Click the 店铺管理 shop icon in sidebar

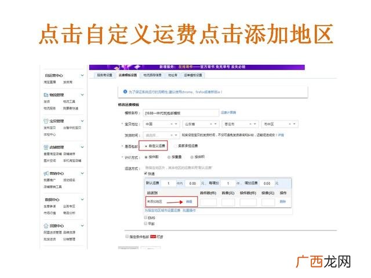46,147
